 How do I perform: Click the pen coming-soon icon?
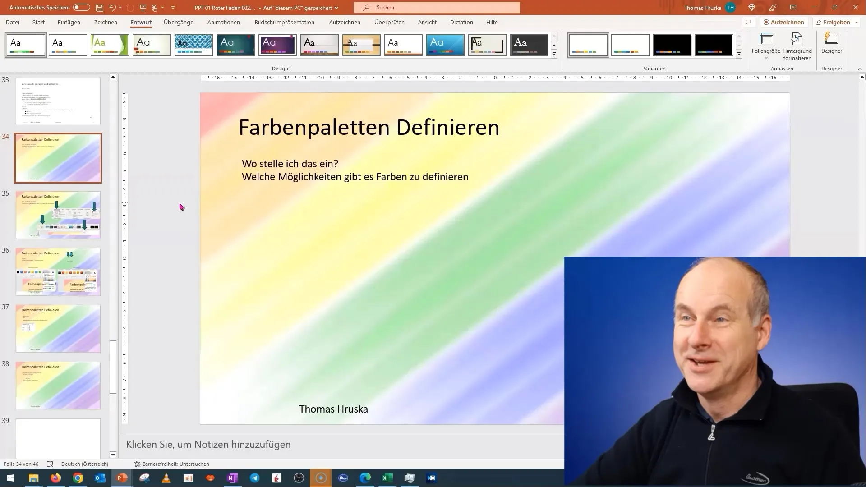coord(773,8)
